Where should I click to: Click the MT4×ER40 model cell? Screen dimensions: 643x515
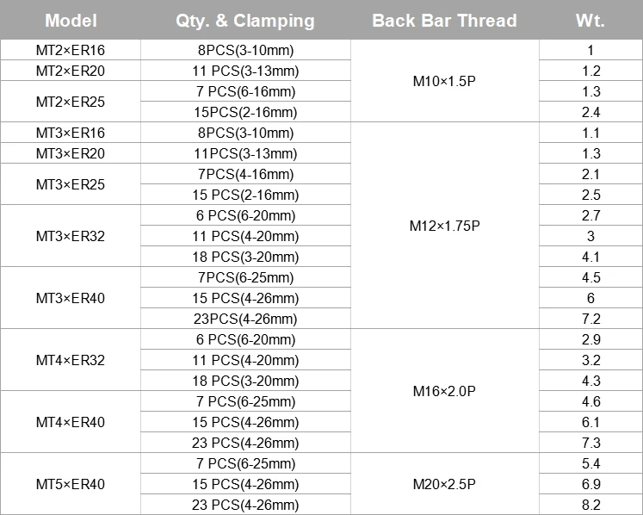[x=71, y=422]
